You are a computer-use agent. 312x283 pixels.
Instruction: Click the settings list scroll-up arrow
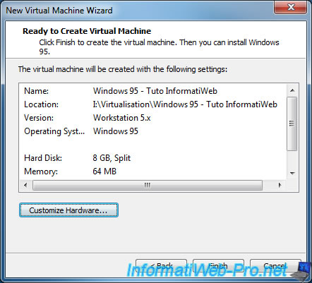[292, 90]
